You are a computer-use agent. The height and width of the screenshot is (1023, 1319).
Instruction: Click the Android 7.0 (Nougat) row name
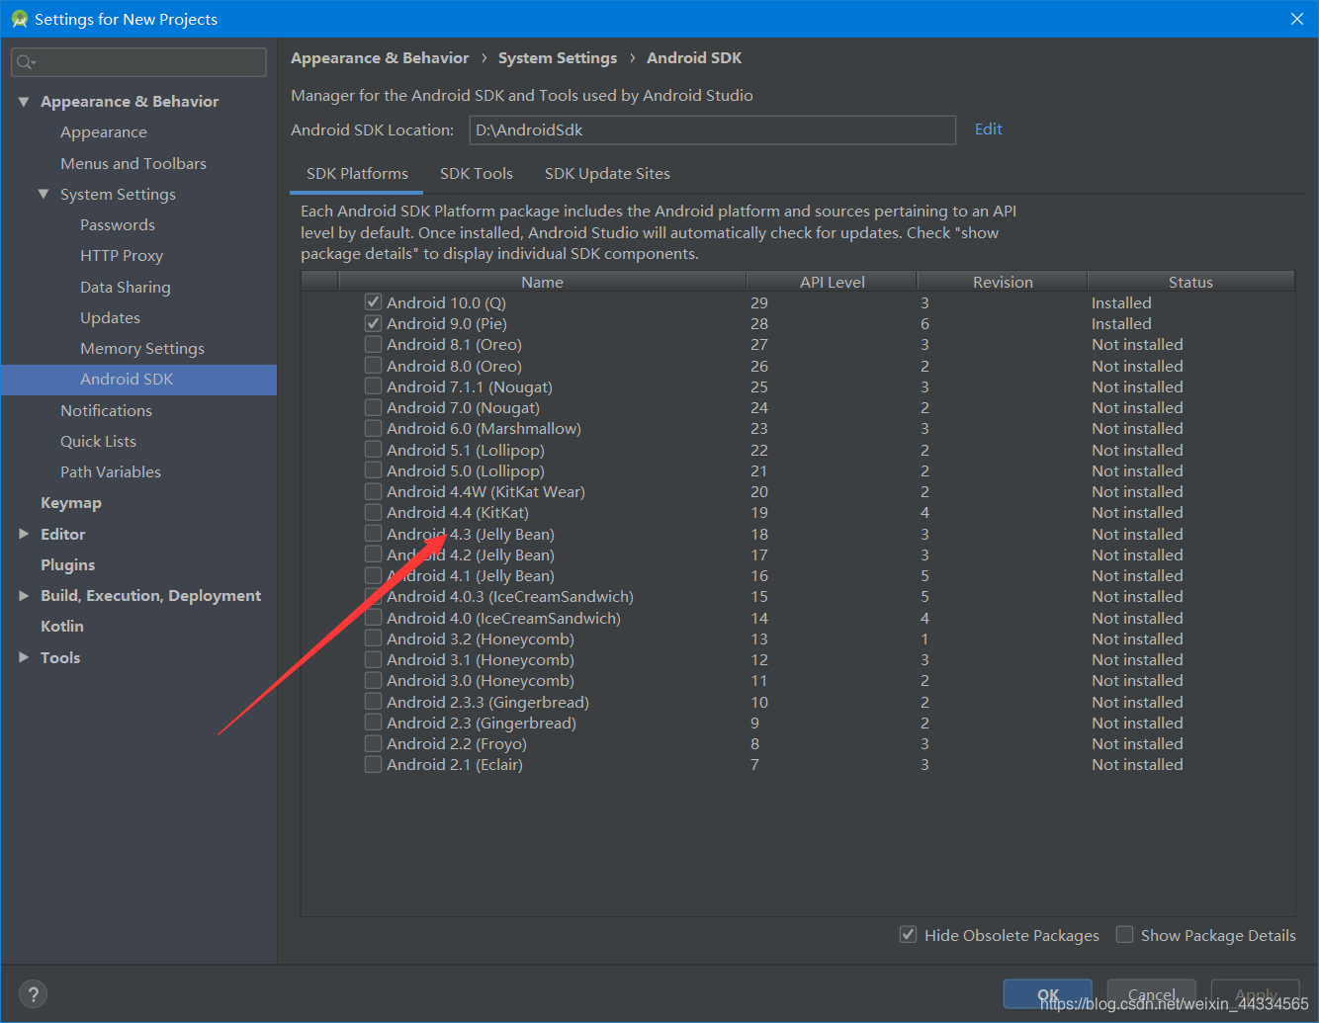[x=463, y=408]
